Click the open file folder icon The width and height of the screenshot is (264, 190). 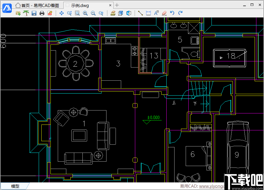[x=18, y=13]
